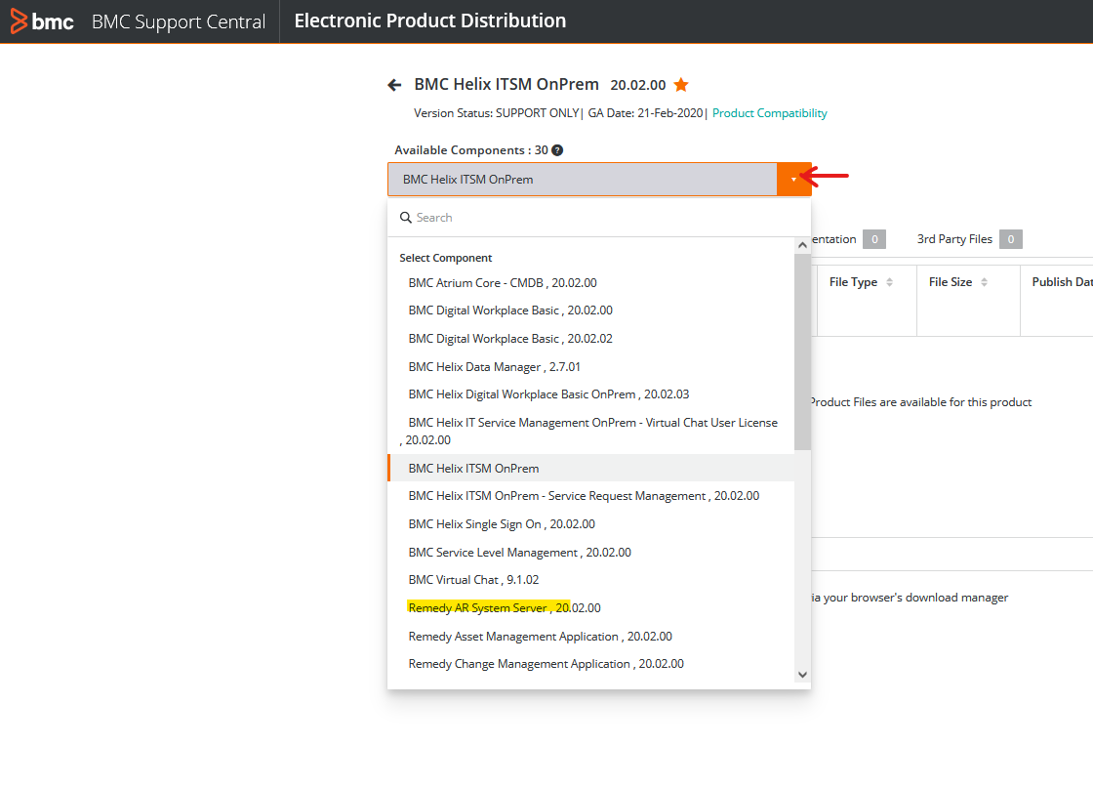Click the search magnifier icon
The image size is (1093, 787).
pyautogui.click(x=406, y=218)
